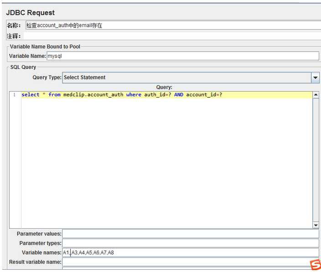Focus the Variable Name field containing mysql

(183, 56)
